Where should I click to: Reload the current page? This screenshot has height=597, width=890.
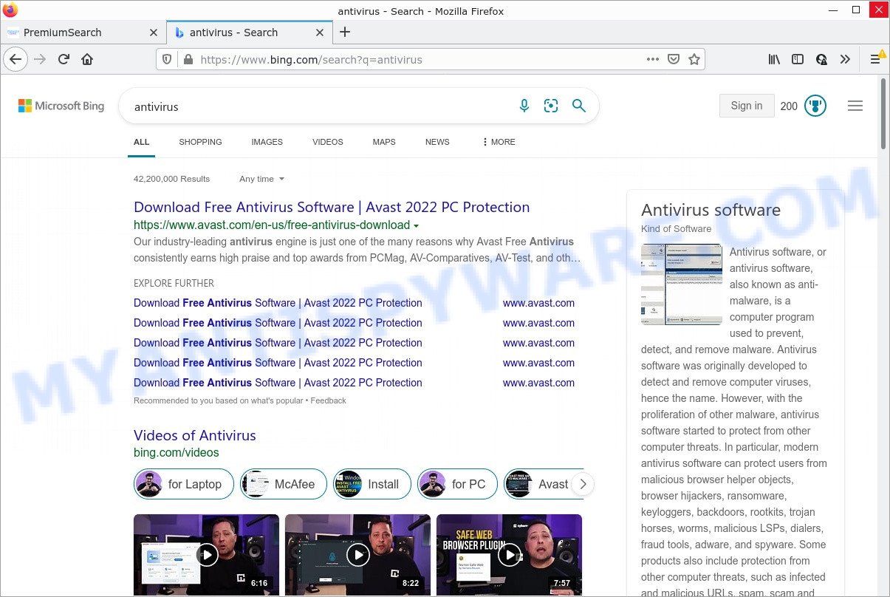[64, 59]
